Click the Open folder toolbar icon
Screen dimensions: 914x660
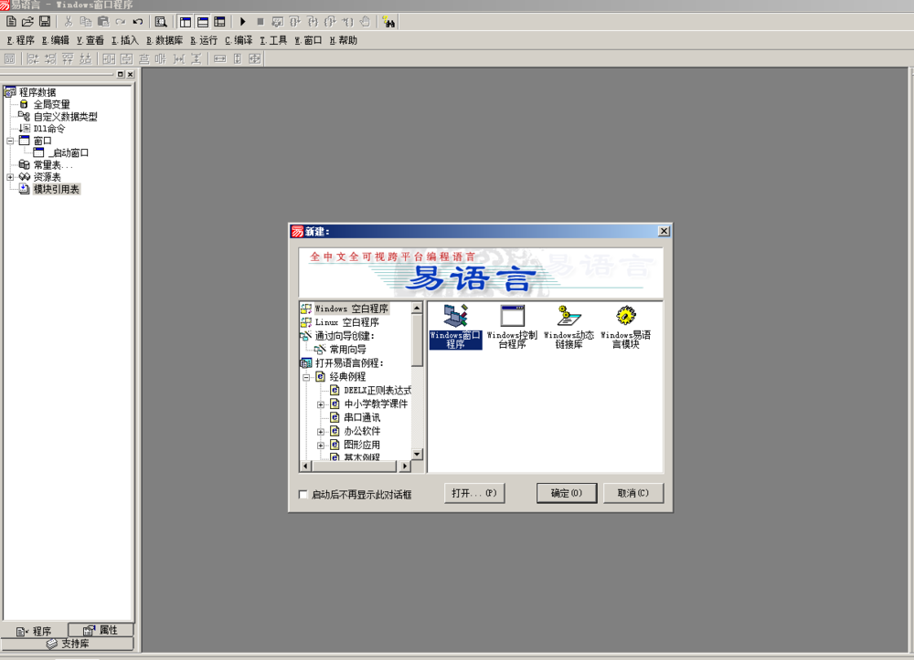pos(27,21)
